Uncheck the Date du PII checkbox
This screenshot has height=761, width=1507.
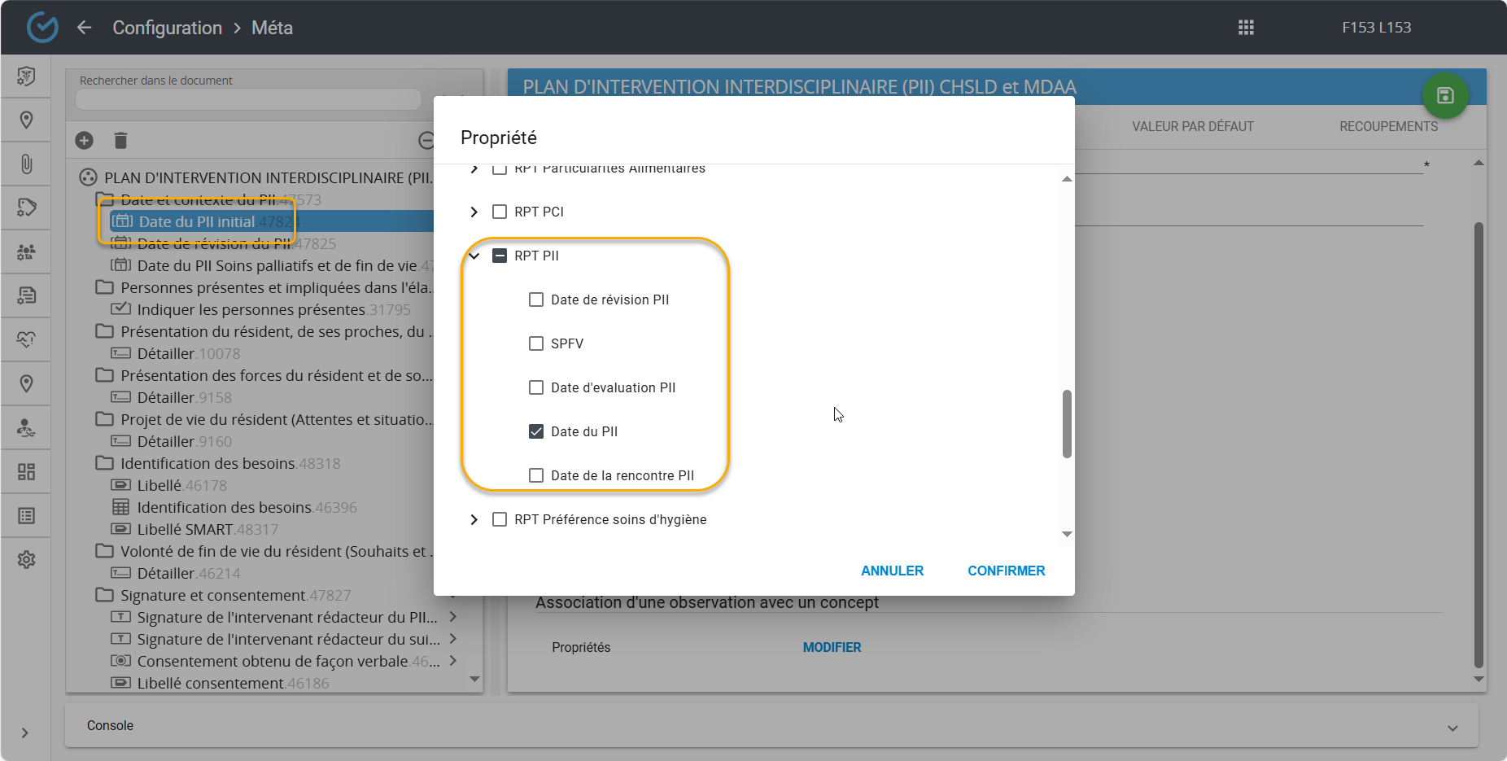coord(536,431)
